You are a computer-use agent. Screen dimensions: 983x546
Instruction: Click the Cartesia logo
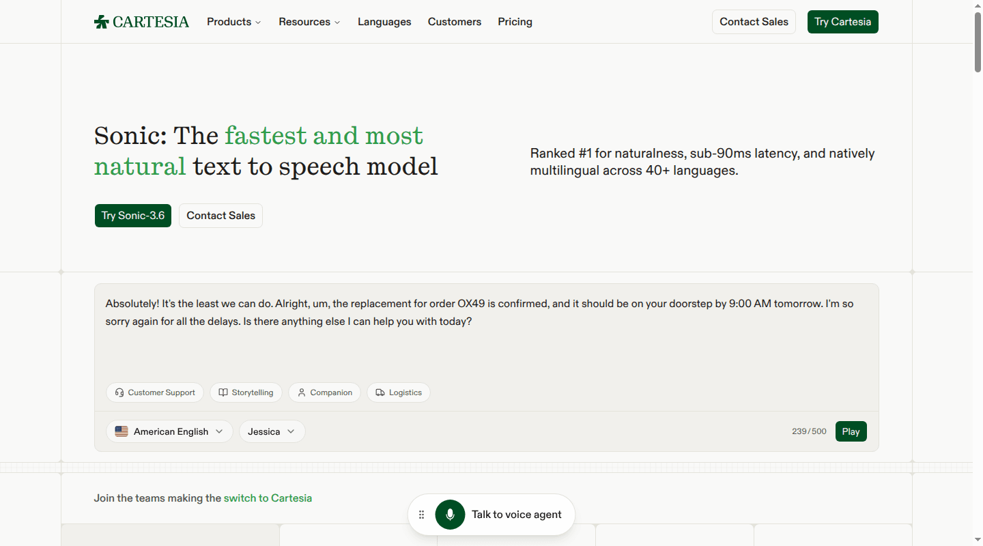141,22
